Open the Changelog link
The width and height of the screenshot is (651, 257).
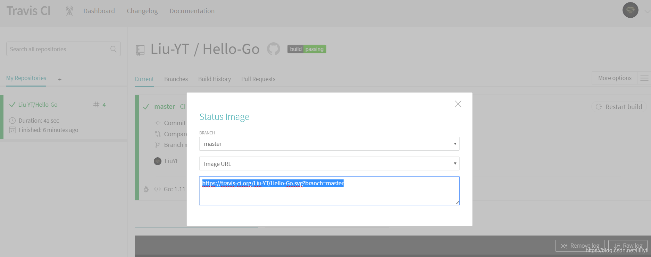142,11
